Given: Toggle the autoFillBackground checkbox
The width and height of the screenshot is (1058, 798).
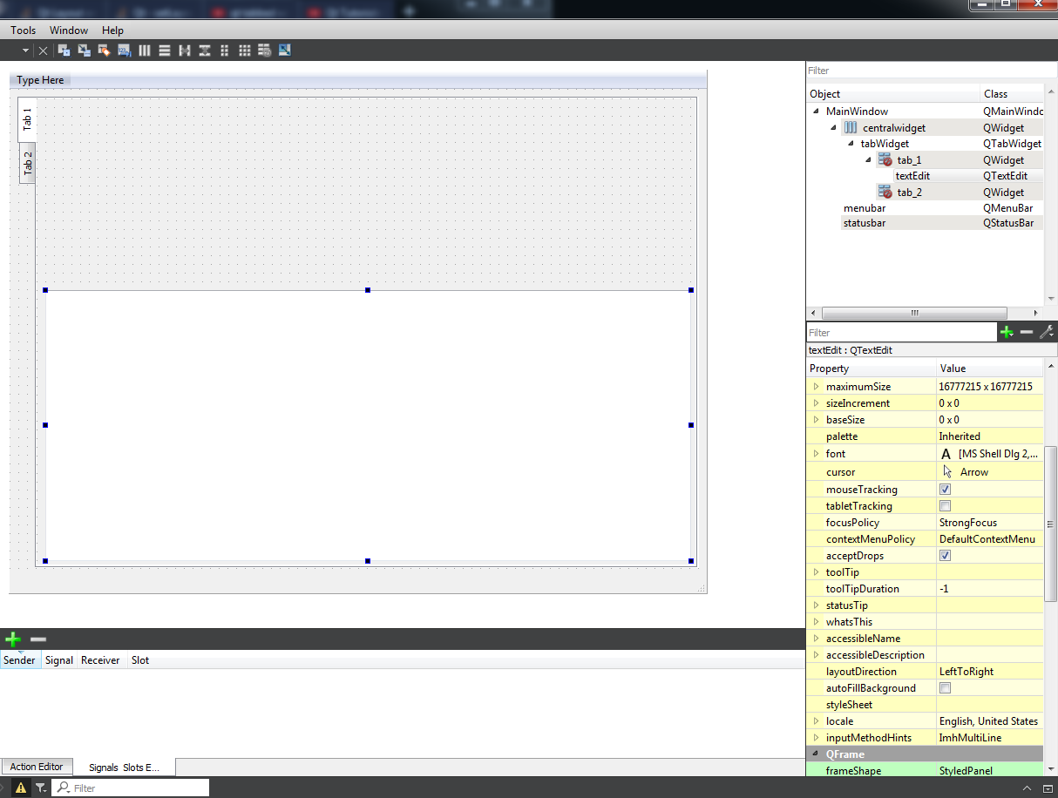Looking at the screenshot, I should point(945,687).
